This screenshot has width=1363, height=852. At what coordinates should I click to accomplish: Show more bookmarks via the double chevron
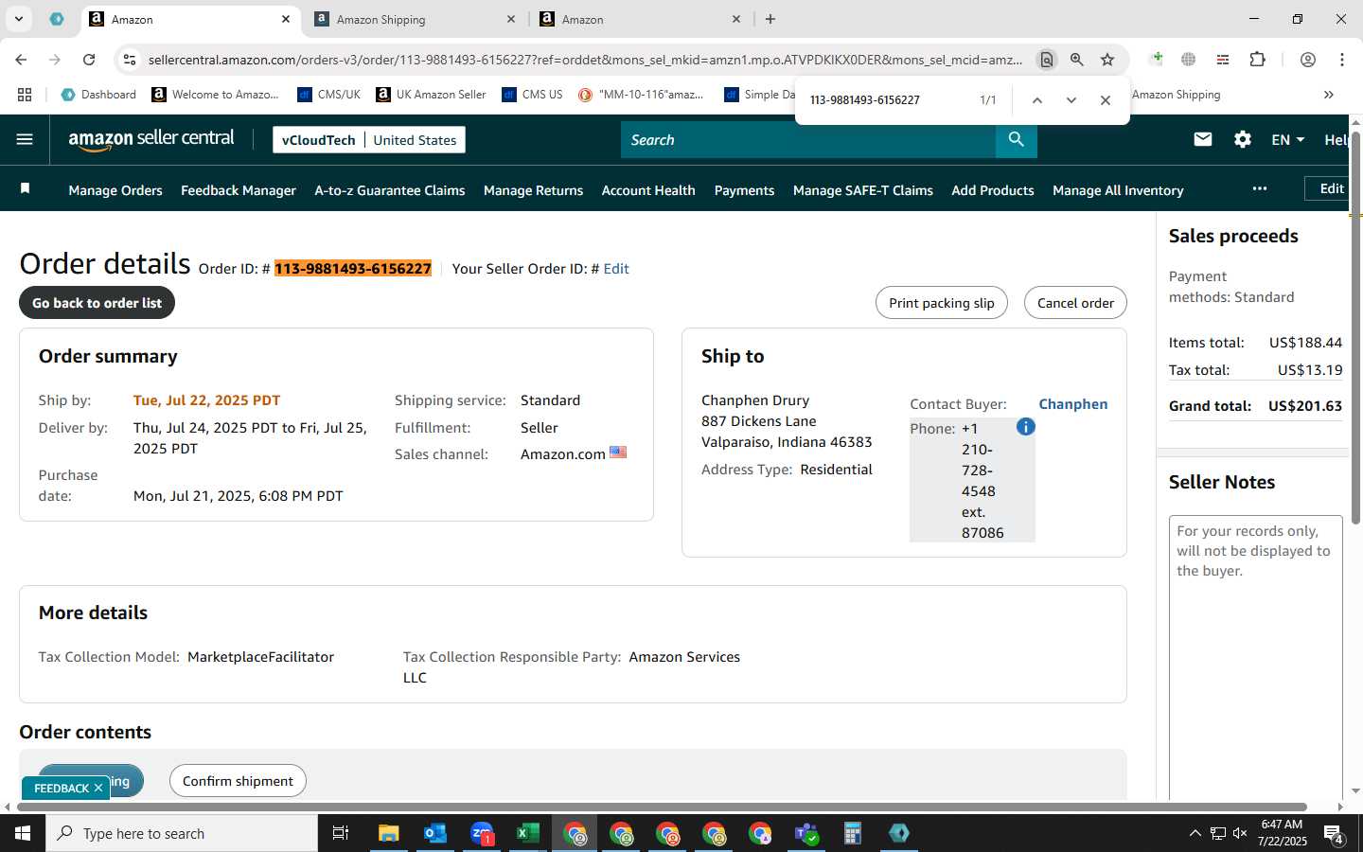1329,95
